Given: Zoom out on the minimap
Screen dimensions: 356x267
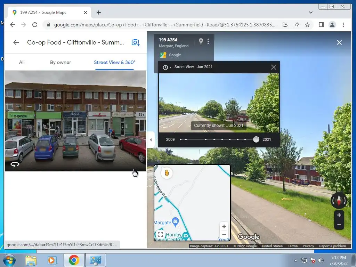Looking at the screenshot, I should click(224, 235).
